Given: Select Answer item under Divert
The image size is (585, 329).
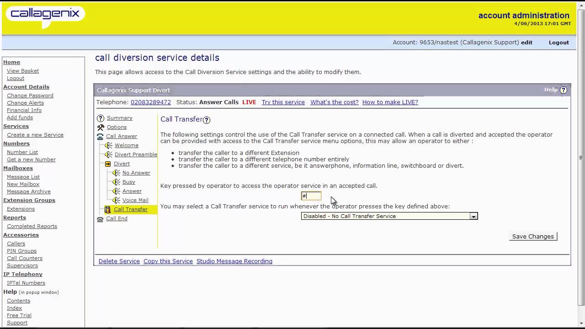Looking at the screenshot, I should 132,191.
